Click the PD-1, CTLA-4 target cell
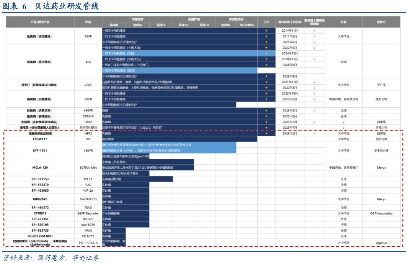This screenshot has height=263, width=408. point(88,243)
